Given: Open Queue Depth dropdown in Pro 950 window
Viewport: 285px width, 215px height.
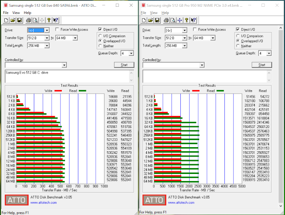Looking at the screenshot, I should [269, 53].
